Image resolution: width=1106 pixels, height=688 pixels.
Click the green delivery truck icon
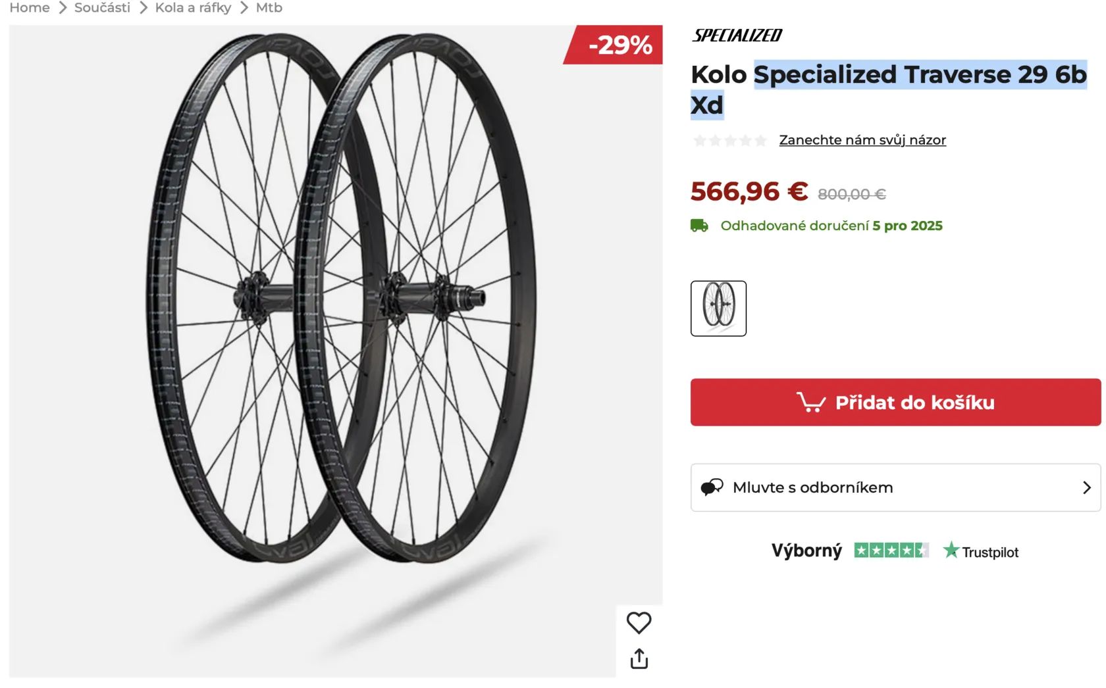pyautogui.click(x=699, y=226)
